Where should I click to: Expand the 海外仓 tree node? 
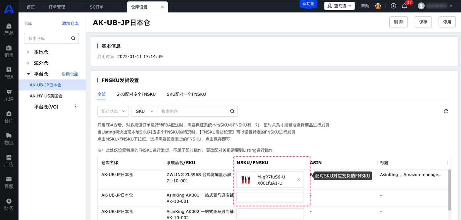click(x=28, y=63)
